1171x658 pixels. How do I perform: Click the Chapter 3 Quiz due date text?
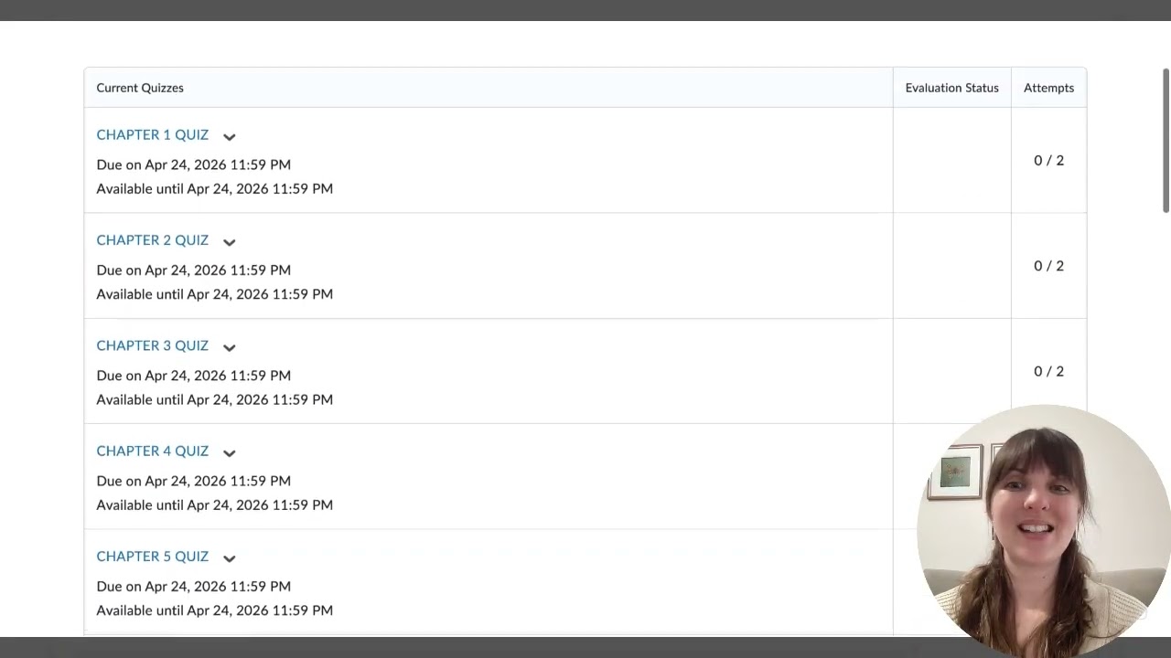click(193, 376)
